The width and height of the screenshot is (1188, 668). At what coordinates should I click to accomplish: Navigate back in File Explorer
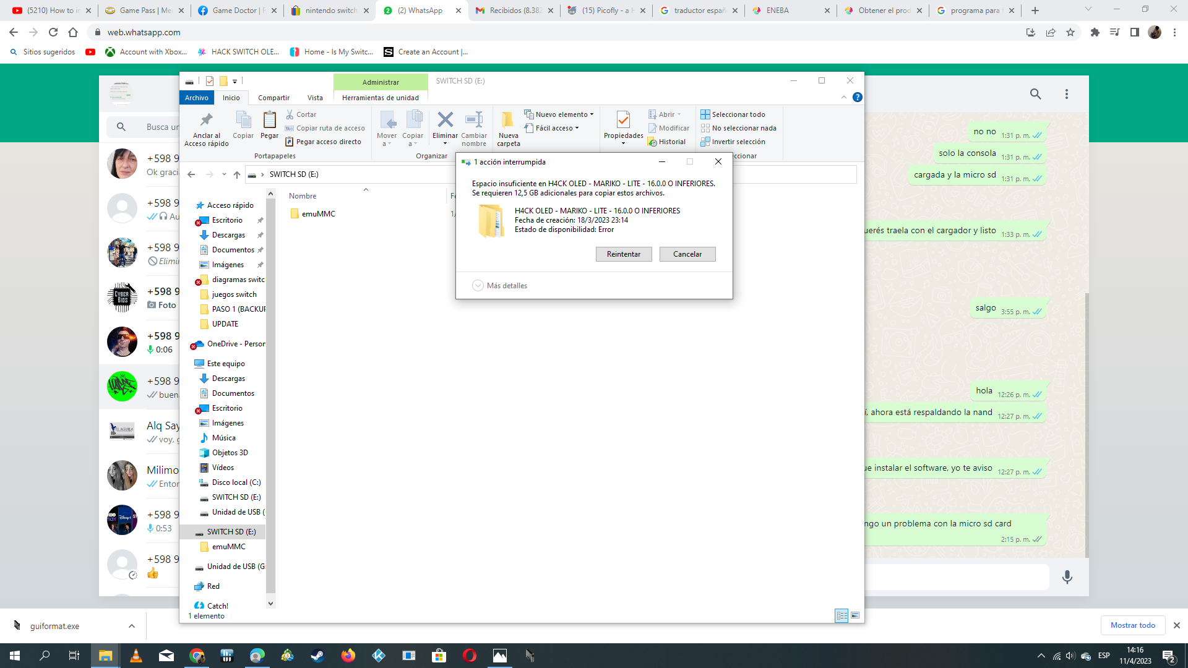pos(191,174)
